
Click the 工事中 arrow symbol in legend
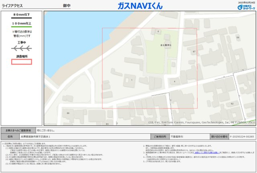point(21,48)
